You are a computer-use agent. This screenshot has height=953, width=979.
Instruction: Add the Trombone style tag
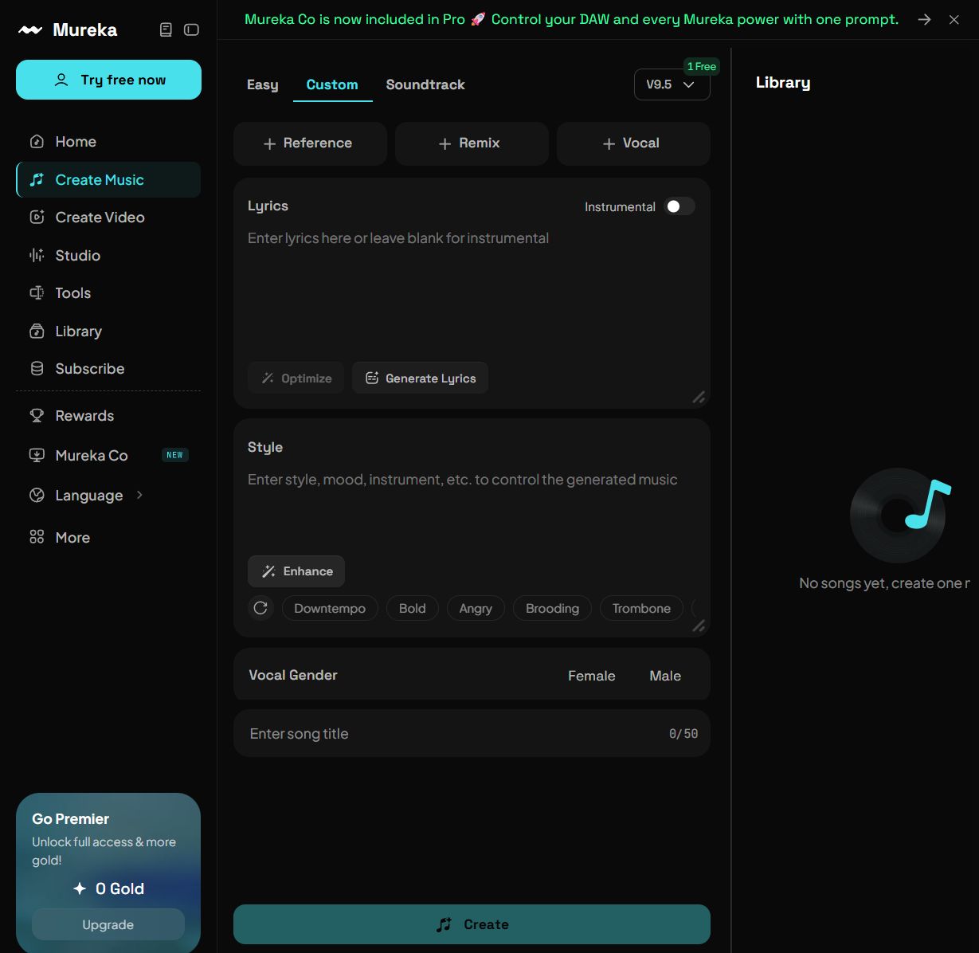641,609
